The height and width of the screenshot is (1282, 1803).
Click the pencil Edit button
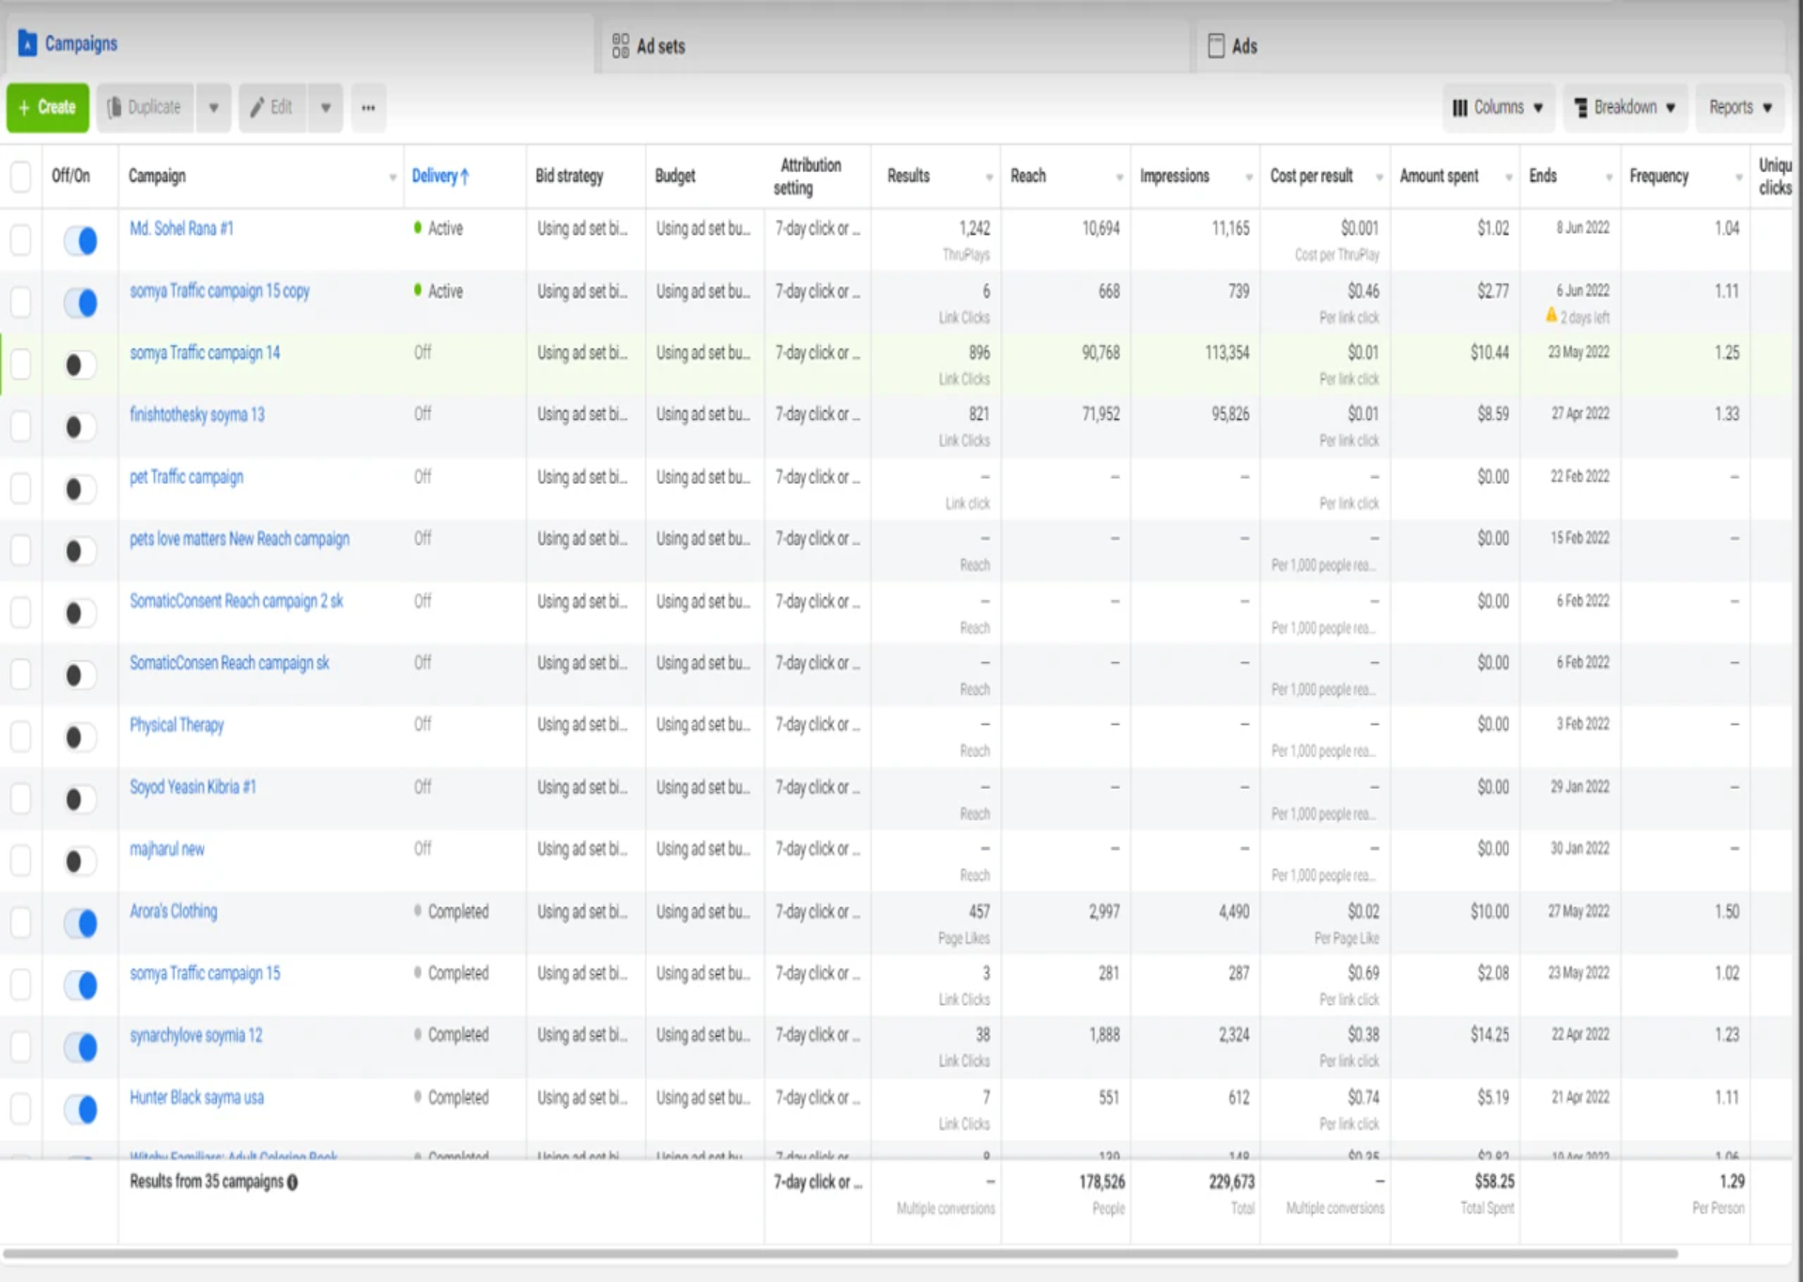pyautogui.click(x=272, y=108)
